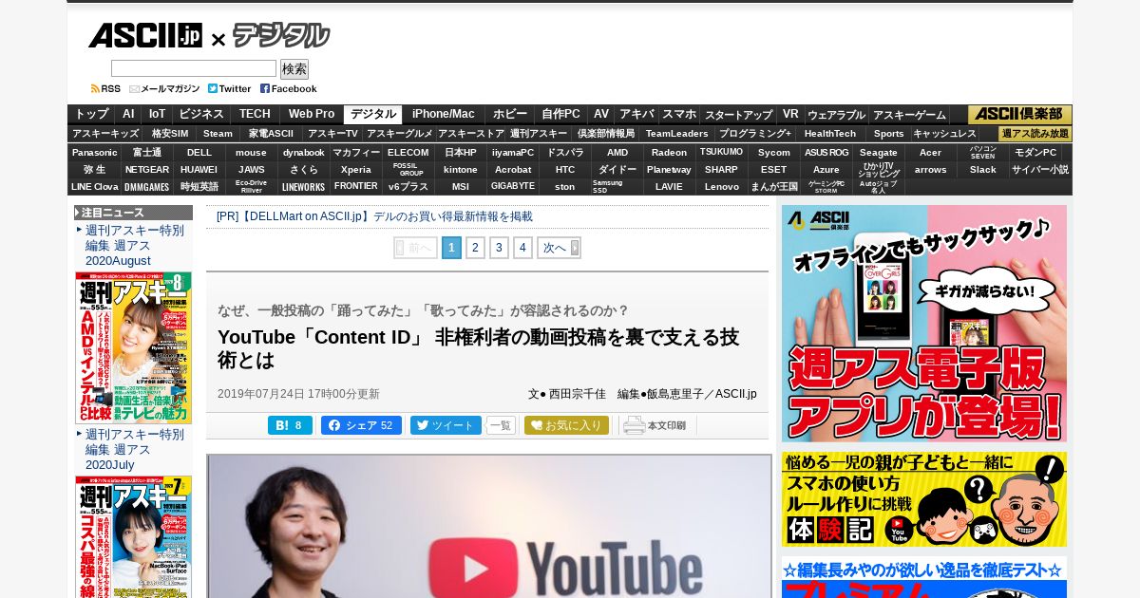This screenshot has height=598, width=1140.
Task: Go to pagination page 2
Action: click(475, 248)
